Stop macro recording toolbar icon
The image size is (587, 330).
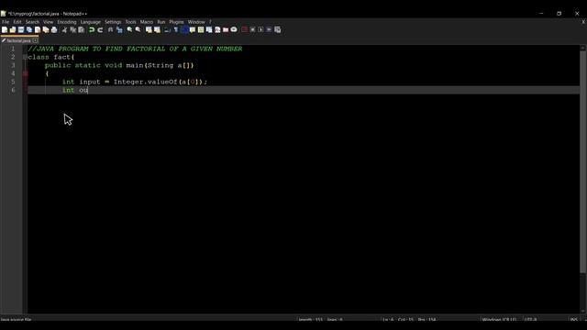click(252, 29)
